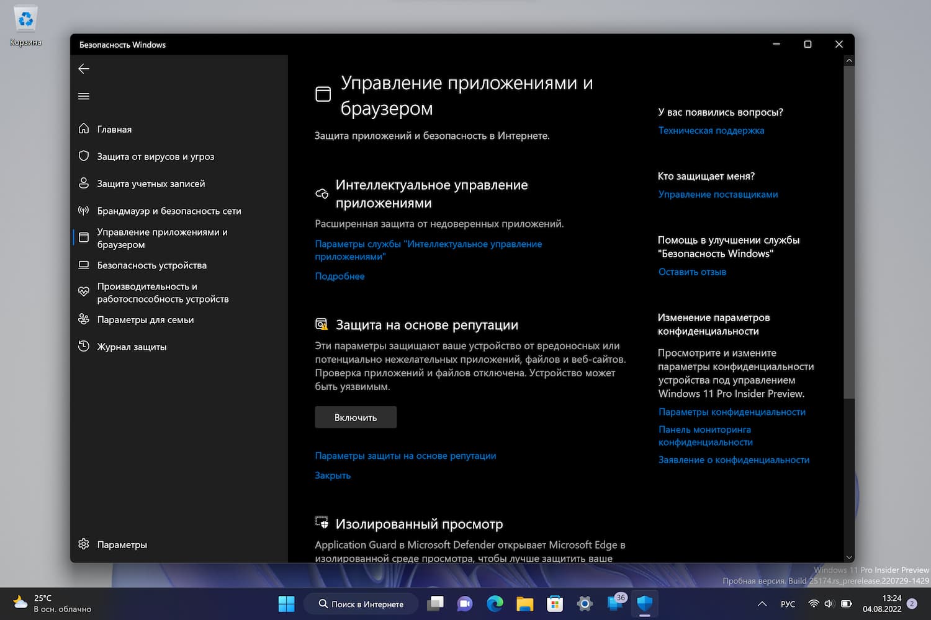This screenshot has width=931, height=620.
Task: Open Техническая поддержка link
Action: pyautogui.click(x=711, y=131)
